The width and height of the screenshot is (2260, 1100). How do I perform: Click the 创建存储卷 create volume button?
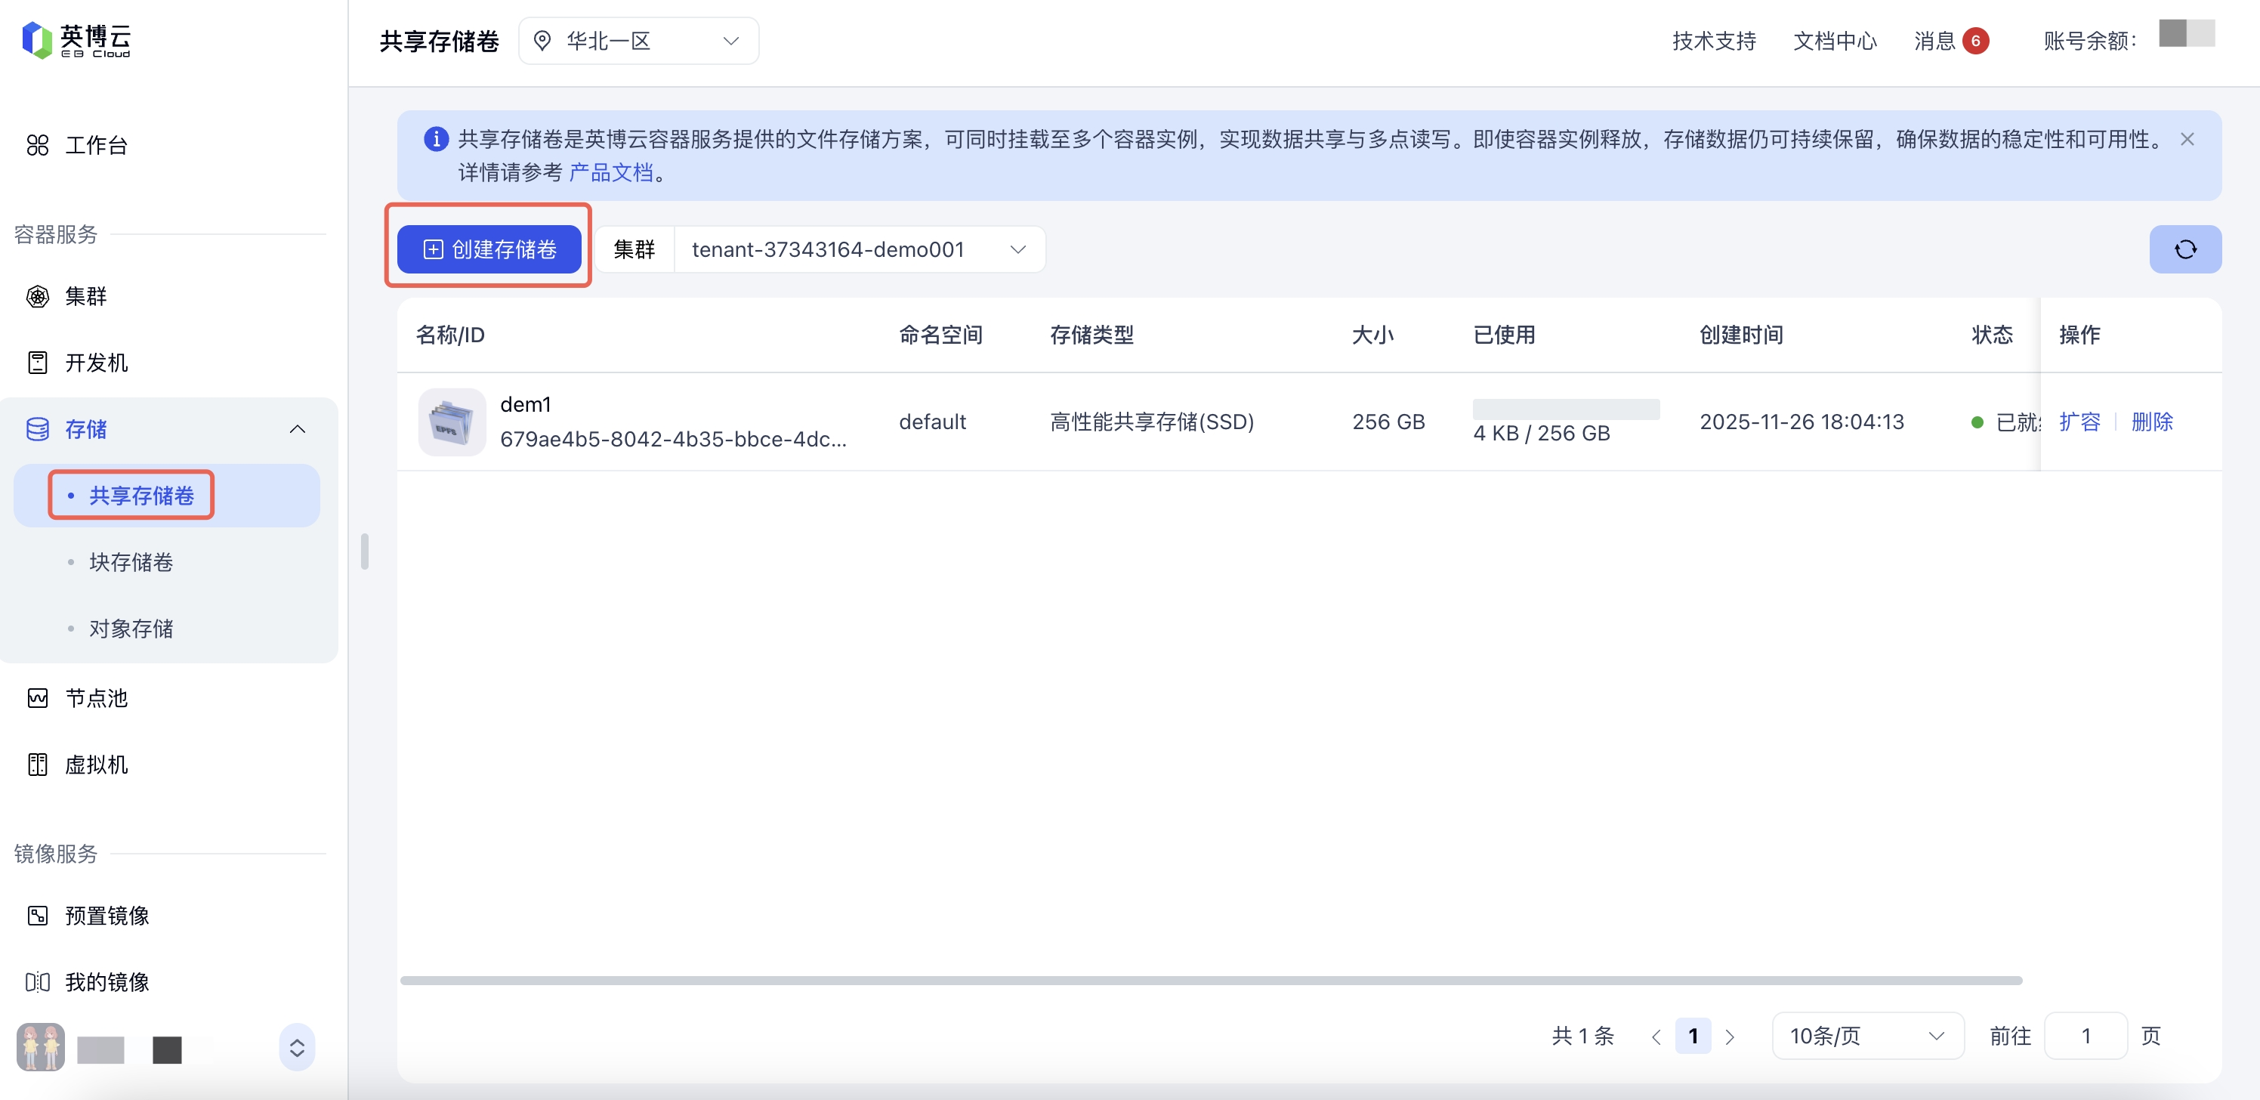click(x=489, y=249)
